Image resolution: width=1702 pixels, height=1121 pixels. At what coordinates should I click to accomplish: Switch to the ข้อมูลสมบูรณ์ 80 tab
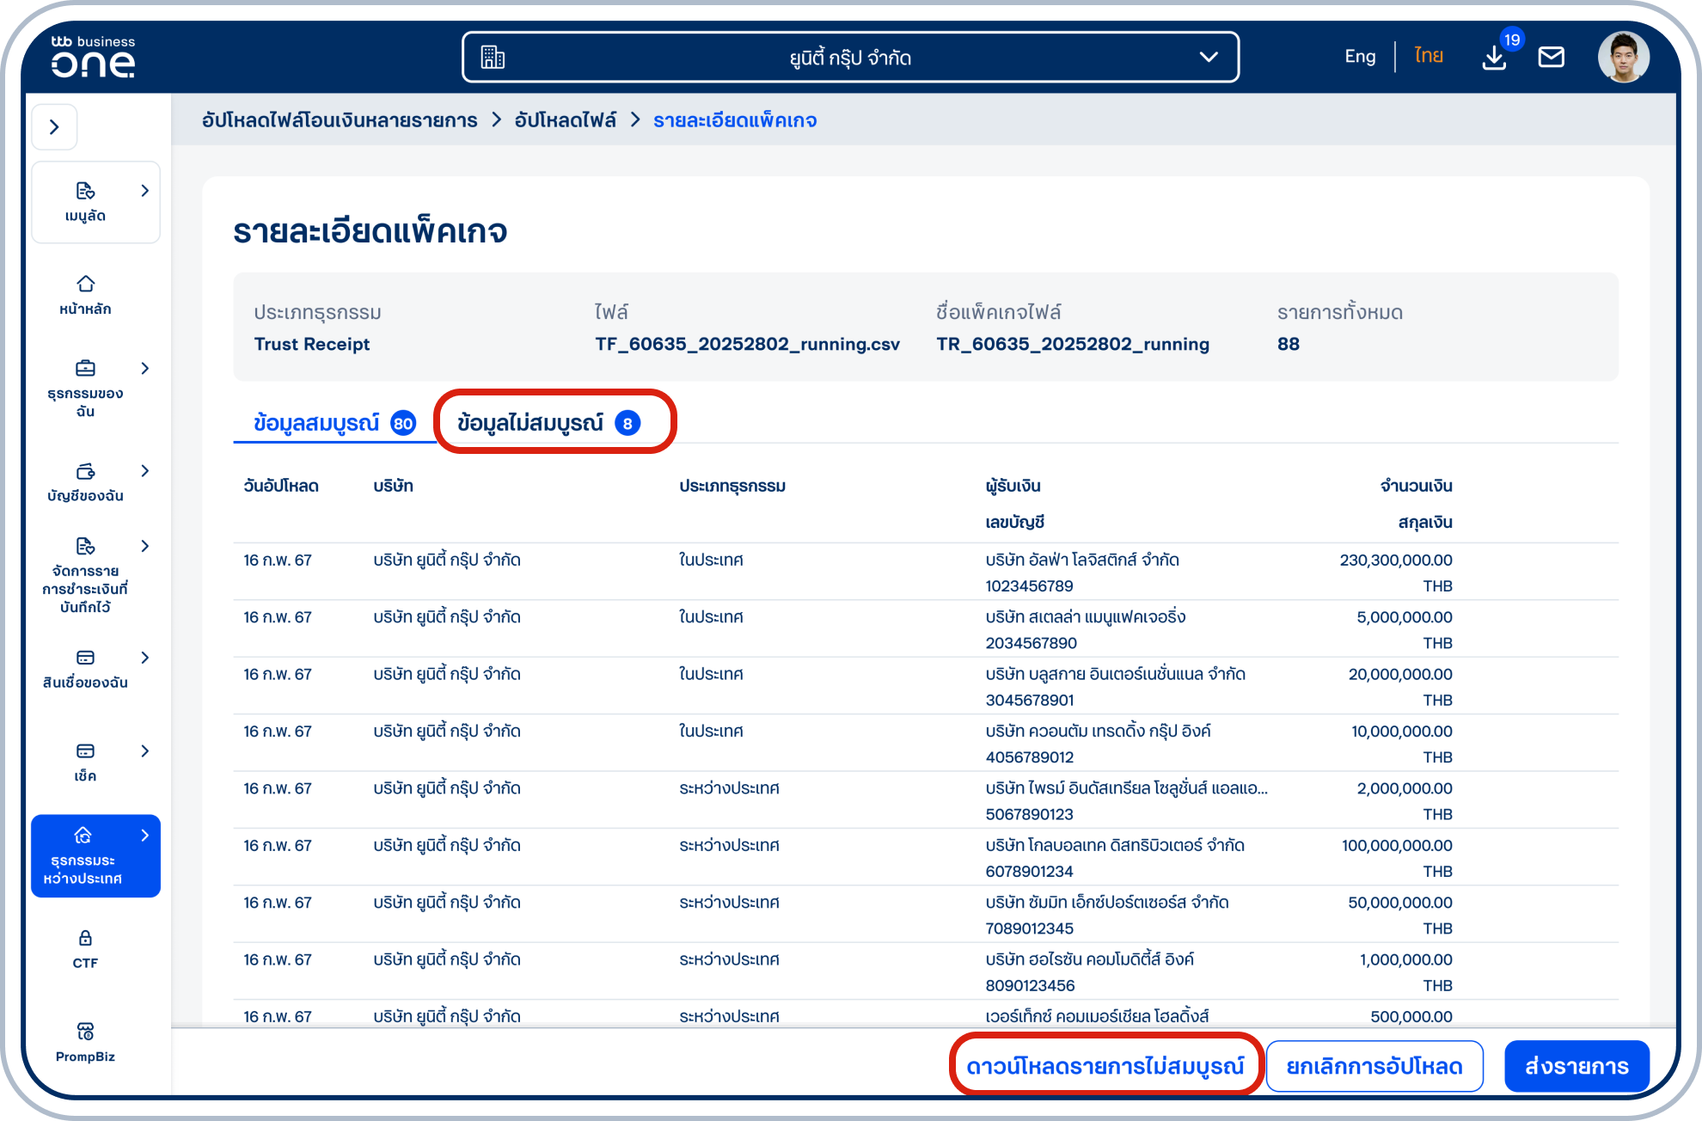pos(331,422)
